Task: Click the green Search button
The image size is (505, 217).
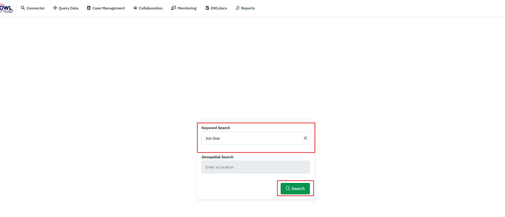Action: click(x=295, y=188)
